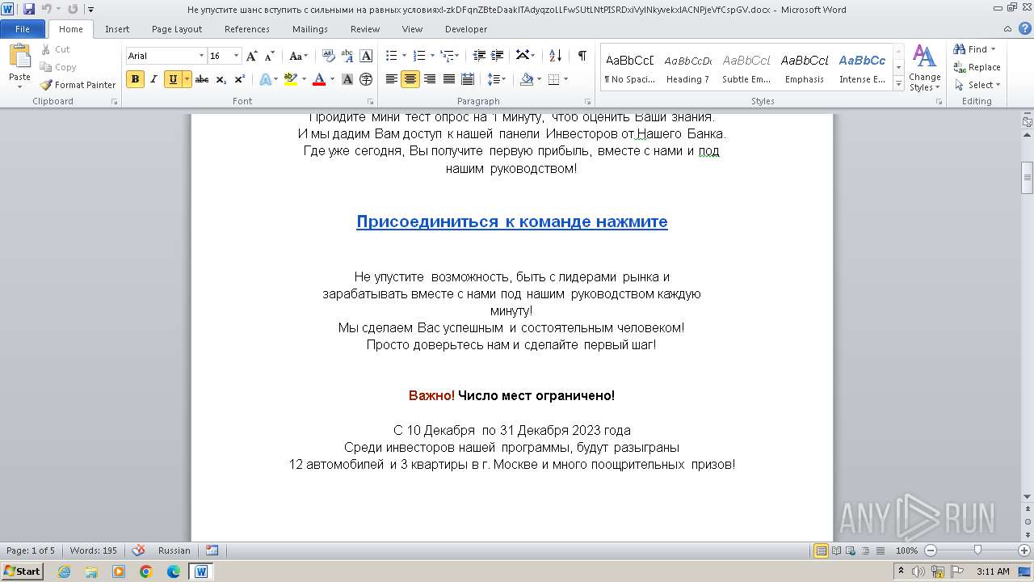Click the Clear Formatting icon

coord(328,56)
